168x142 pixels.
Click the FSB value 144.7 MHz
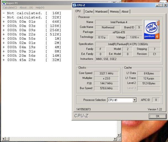coord(106,83)
